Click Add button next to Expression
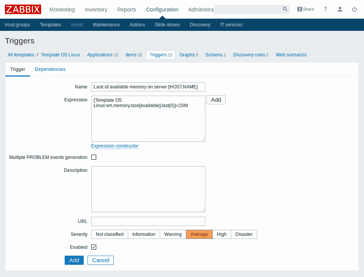The height and width of the screenshot is (277, 364). click(x=216, y=100)
